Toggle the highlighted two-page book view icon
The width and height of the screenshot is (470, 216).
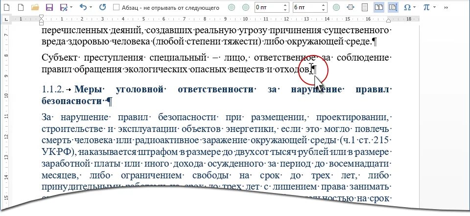[379, 7]
